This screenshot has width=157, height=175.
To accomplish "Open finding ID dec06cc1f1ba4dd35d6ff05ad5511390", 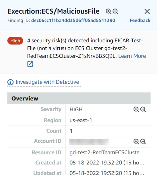I will coord(73,20).
